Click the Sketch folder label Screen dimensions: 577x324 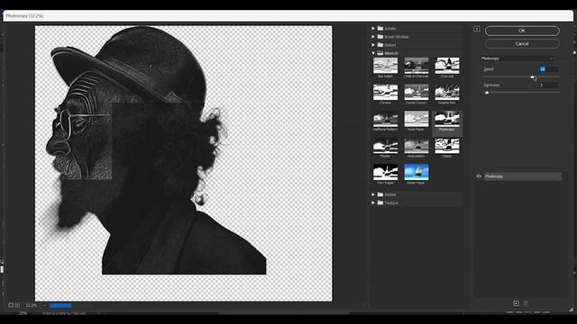pyautogui.click(x=391, y=53)
